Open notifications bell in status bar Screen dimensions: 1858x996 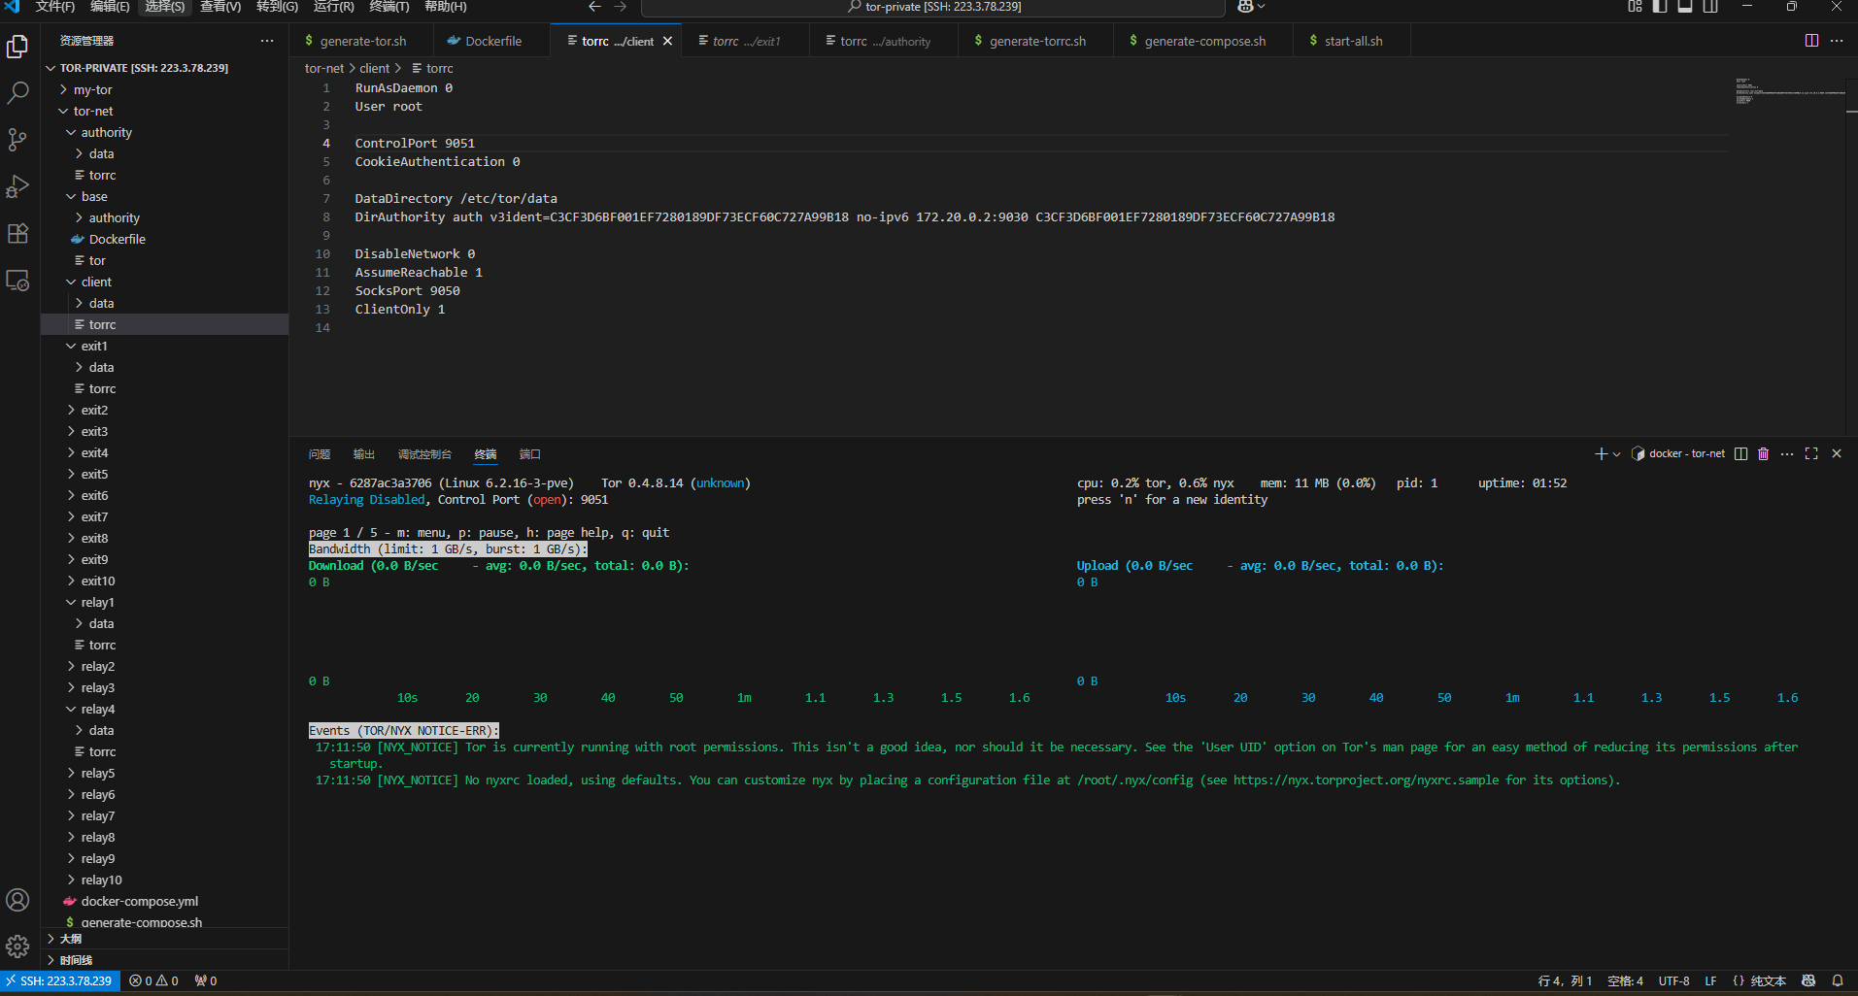(x=1838, y=980)
